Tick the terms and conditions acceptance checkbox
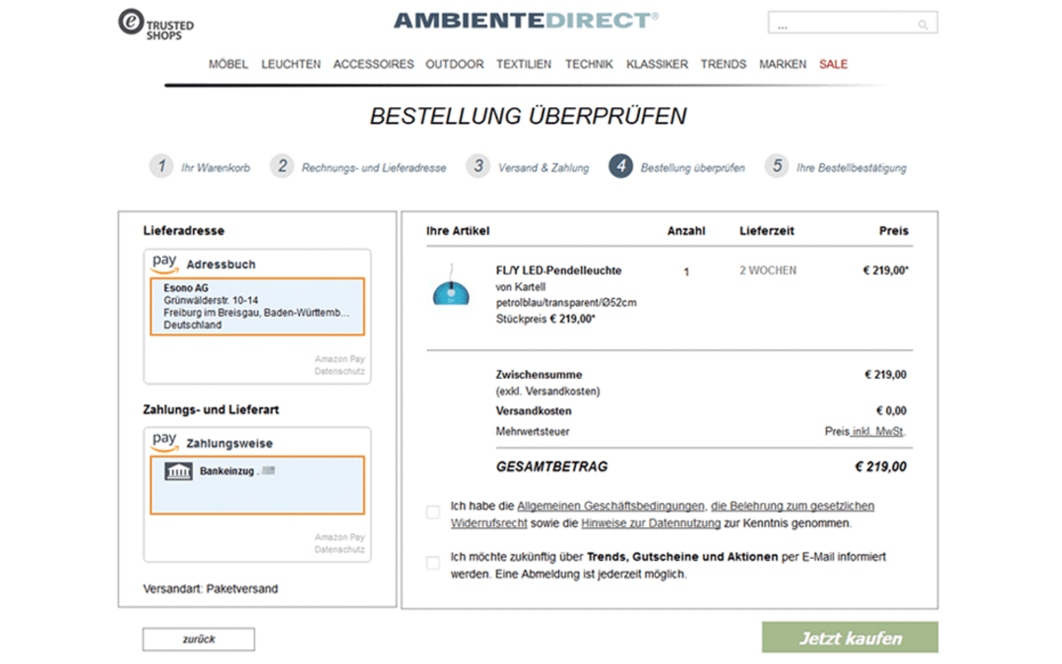This screenshot has width=1062, height=664. [433, 511]
